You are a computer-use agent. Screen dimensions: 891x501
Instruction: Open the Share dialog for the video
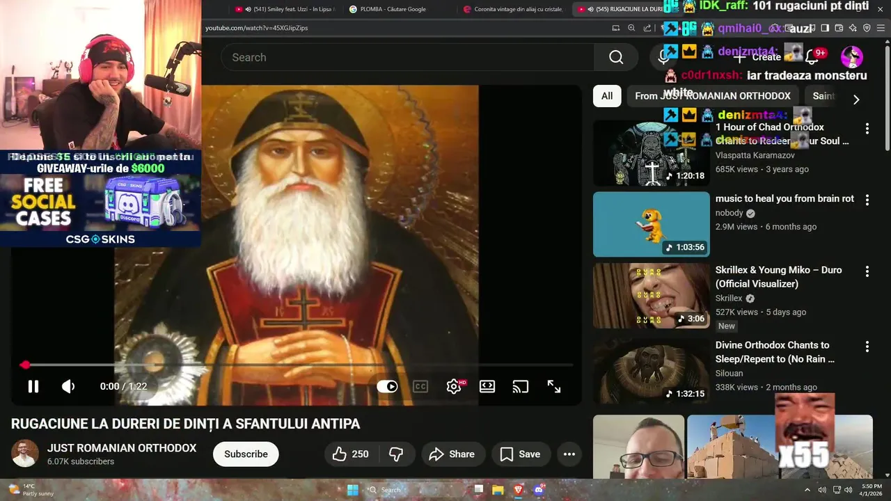[452, 454]
